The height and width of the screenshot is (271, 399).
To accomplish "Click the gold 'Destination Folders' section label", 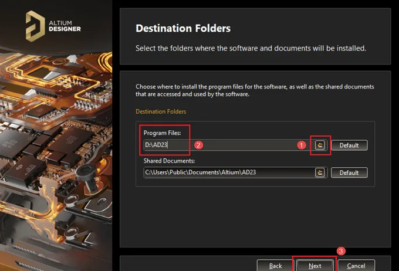I will point(161,111).
